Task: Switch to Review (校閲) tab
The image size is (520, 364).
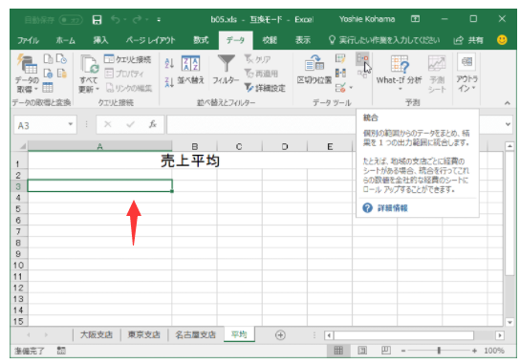Action: (x=270, y=40)
